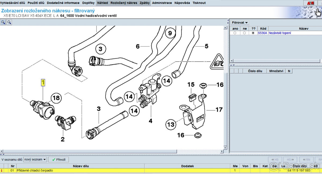This screenshot has width=322, height=174.
Task: Select the Přídavné chladicí čerpadlo part row
Action: point(80,170)
